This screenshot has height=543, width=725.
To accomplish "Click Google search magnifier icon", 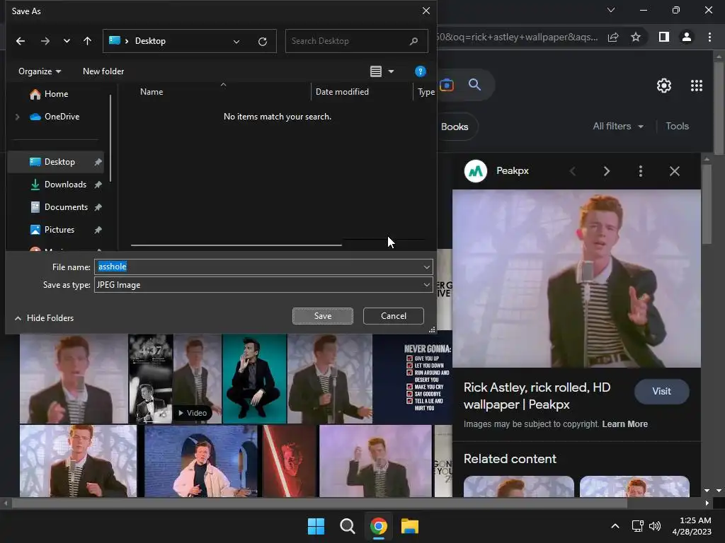I will pos(474,85).
